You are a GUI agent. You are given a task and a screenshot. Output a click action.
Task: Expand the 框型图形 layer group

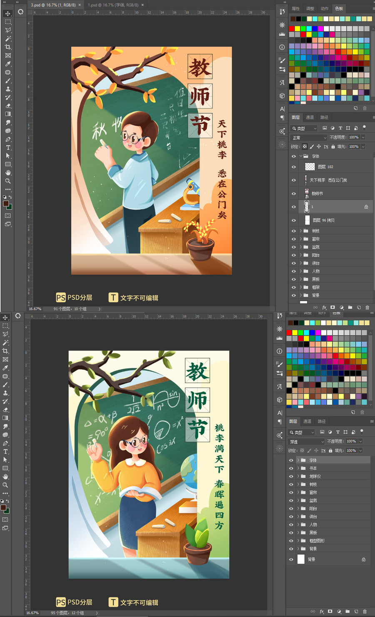coord(298,541)
